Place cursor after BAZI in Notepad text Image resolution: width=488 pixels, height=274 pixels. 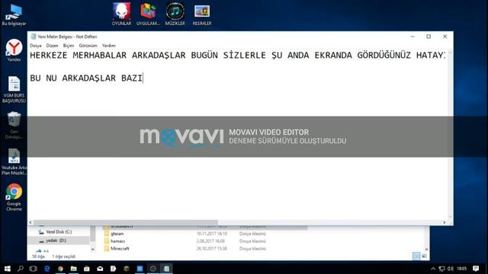143,78
